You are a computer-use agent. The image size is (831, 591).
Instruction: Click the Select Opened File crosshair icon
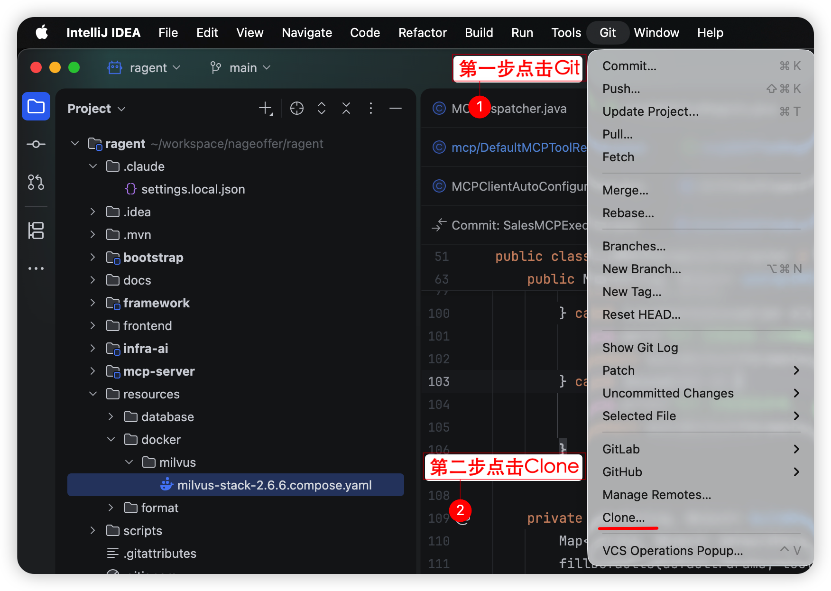coord(297,109)
